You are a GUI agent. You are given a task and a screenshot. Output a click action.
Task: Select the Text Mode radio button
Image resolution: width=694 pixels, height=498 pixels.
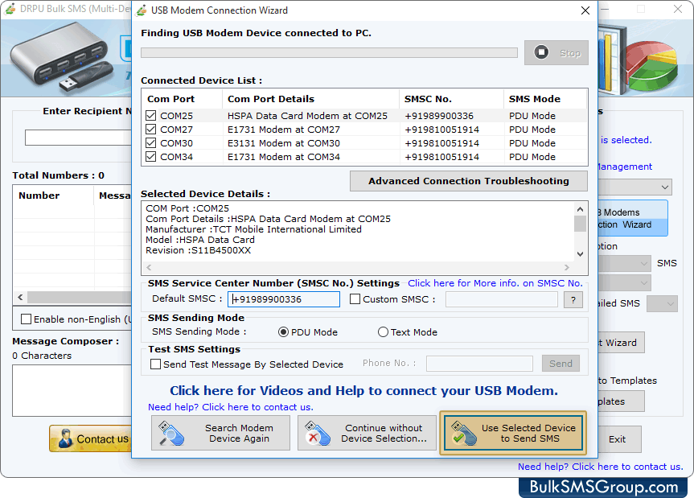click(x=383, y=332)
